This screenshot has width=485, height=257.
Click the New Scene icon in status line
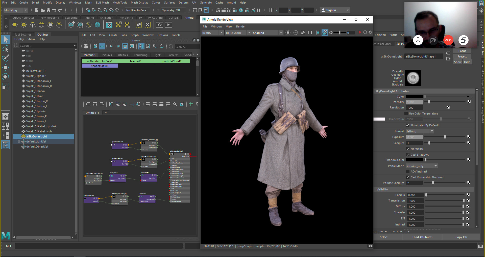pos(37,10)
